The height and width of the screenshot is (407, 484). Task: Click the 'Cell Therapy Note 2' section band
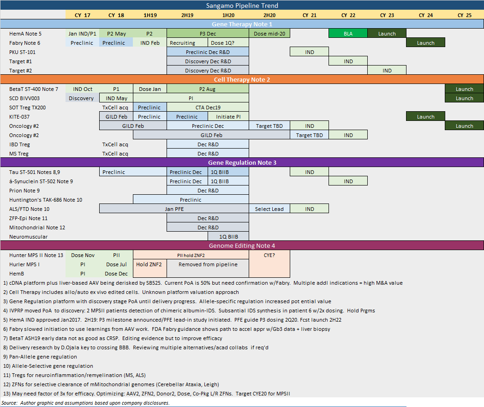(x=242, y=79)
